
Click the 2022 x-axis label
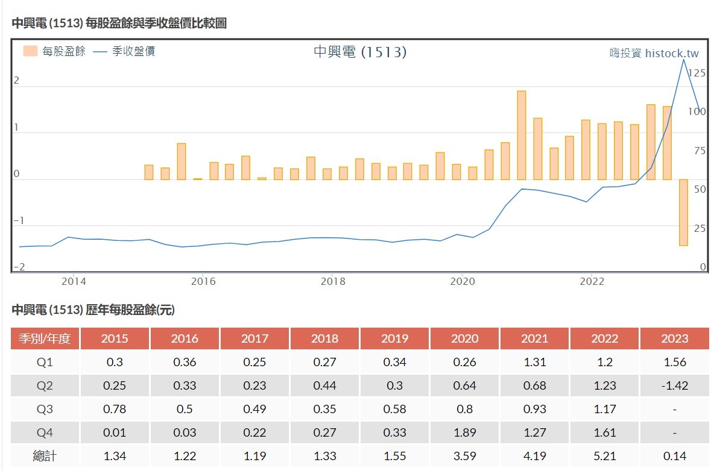click(x=592, y=281)
